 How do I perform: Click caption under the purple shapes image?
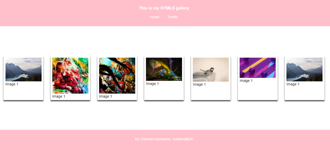coord(246,81)
